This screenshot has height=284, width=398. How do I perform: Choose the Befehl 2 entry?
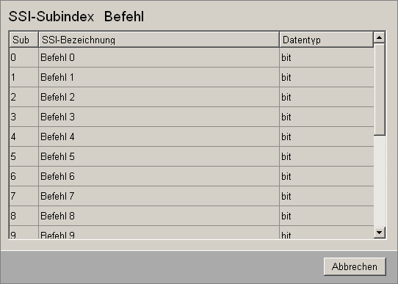coord(192,97)
